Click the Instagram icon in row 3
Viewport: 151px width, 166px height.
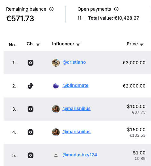31,109
